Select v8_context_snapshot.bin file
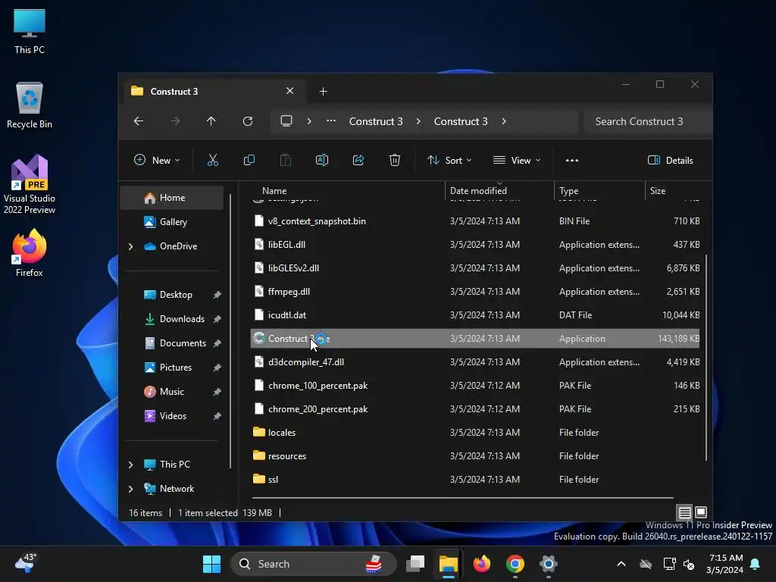This screenshot has height=582, width=776. [474, 221]
